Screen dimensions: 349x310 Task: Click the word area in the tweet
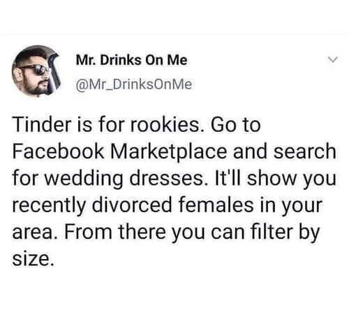tap(33, 232)
